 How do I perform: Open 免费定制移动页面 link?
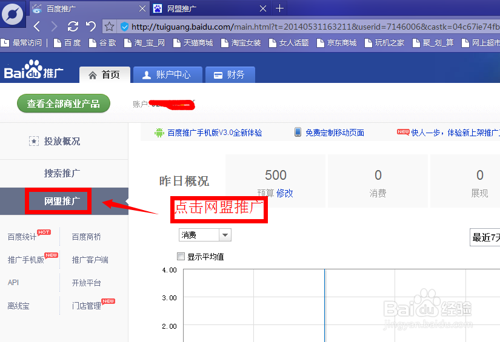[335, 133]
